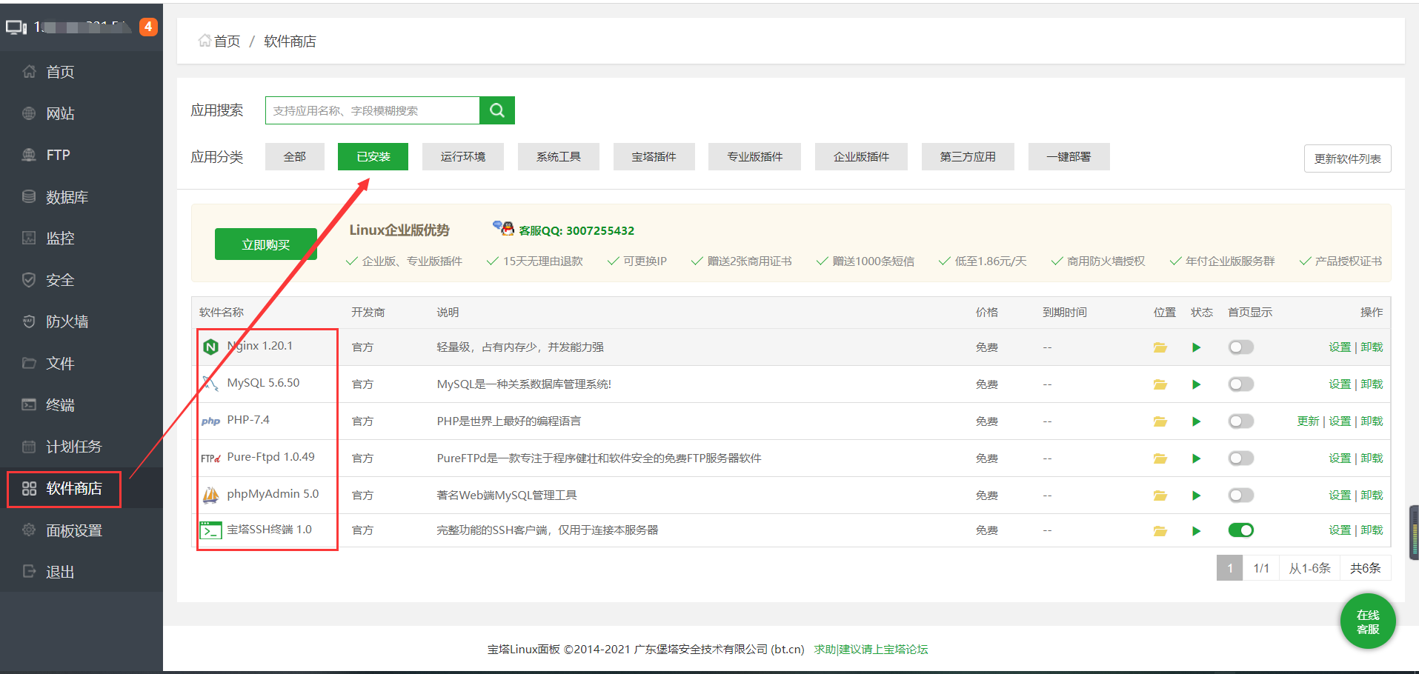Toggle homepage display for MySQL 5.6.50

point(1240,384)
